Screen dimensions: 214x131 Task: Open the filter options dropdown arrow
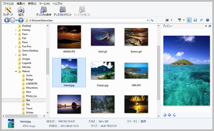tap(184, 20)
